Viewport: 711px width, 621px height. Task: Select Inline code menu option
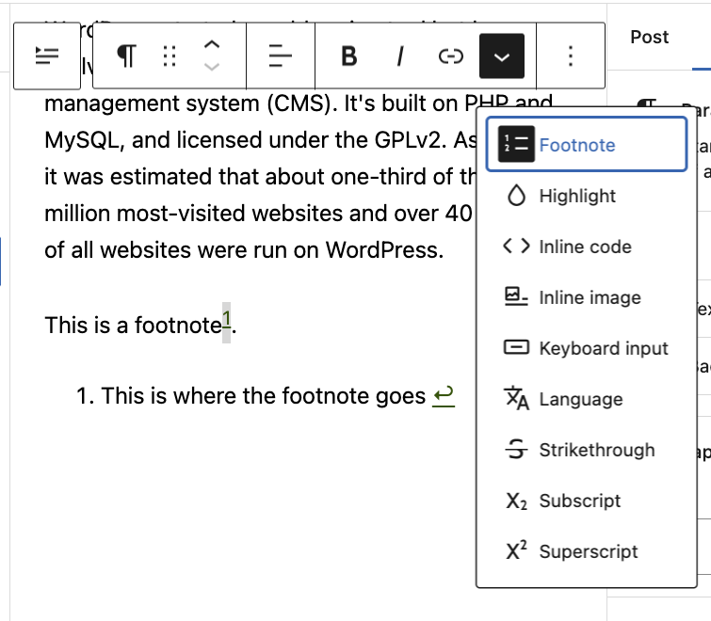(586, 247)
